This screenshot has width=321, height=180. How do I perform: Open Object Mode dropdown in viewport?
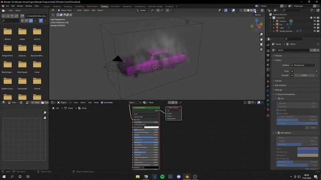(x=66, y=10)
